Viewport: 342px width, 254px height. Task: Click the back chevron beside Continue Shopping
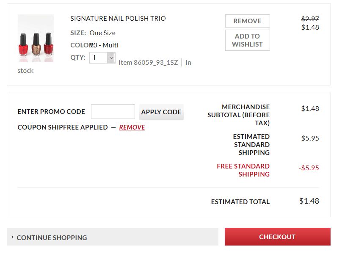(x=13, y=237)
